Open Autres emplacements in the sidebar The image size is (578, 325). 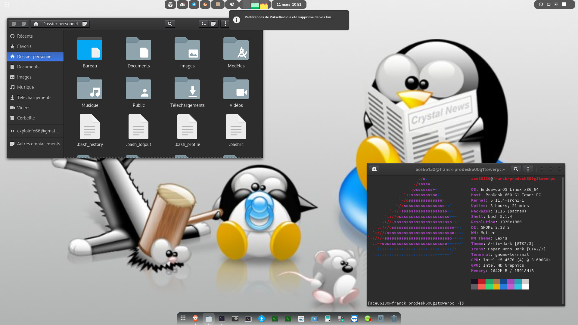(x=35, y=144)
